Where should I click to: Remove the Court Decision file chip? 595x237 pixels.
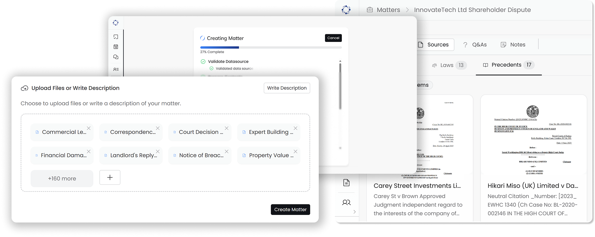227,128
